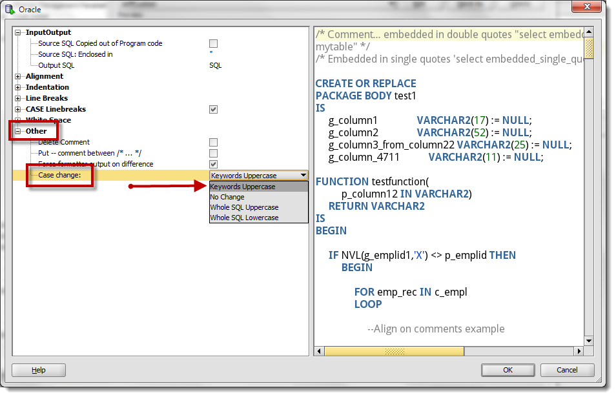Select the Case change row label
This screenshot has width=616, height=397.
tap(59, 175)
